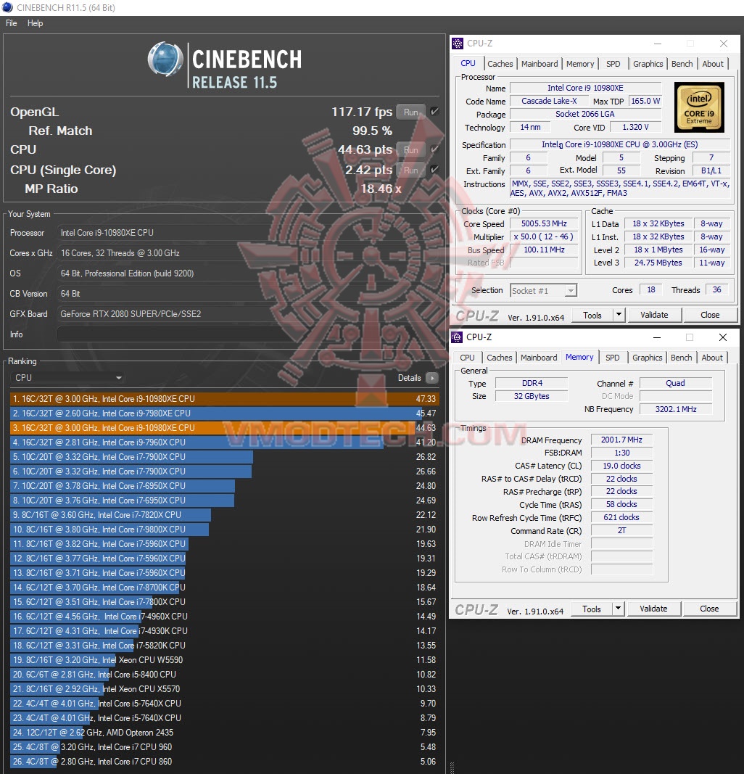Expand the Ranking CPU dropdown
744x774 pixels.
pyautogui.click(x=67, y=378)
